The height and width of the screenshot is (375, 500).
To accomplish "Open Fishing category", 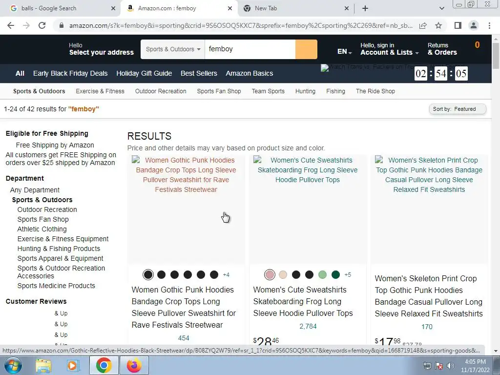I will (336, 91).
